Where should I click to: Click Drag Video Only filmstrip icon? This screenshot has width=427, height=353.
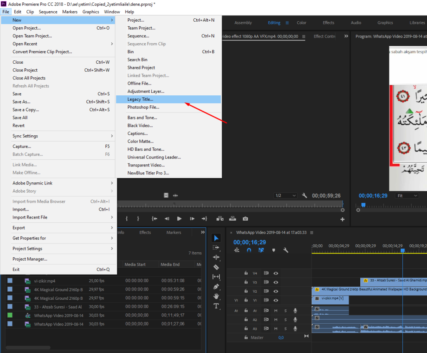point(166,195)
